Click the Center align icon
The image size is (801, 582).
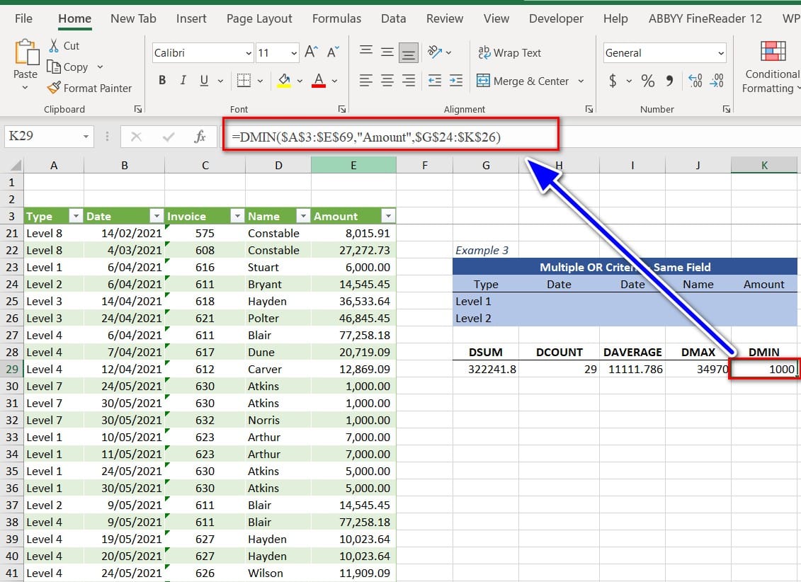point(387,81)
